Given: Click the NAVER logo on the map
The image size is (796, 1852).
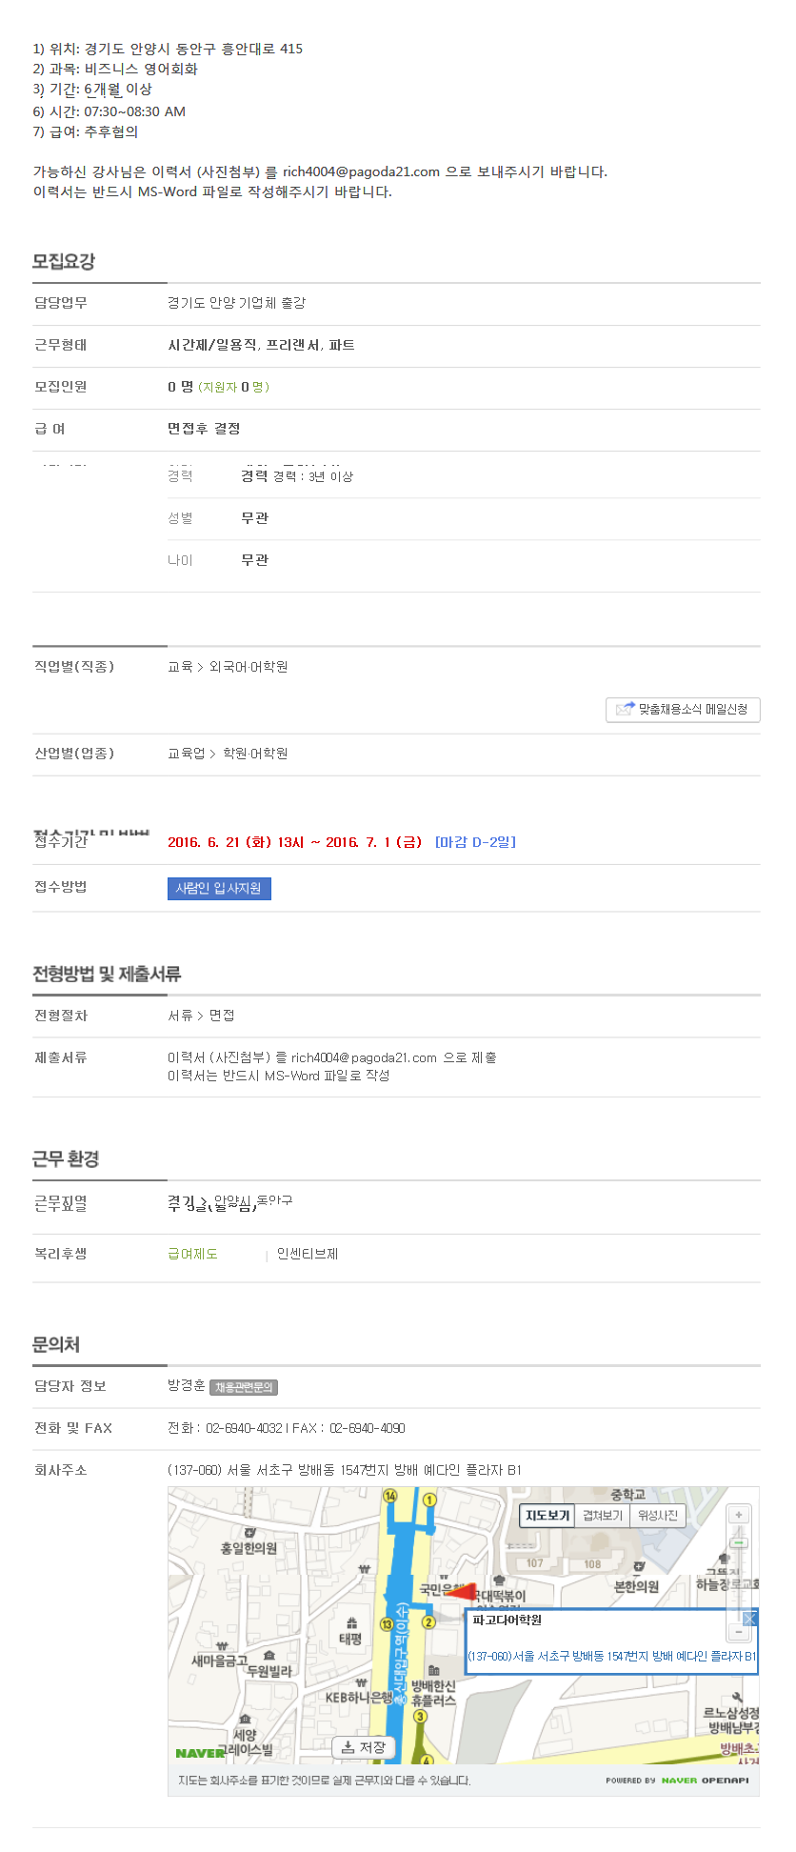Looking at the screenshot, I should [200, 1753].
